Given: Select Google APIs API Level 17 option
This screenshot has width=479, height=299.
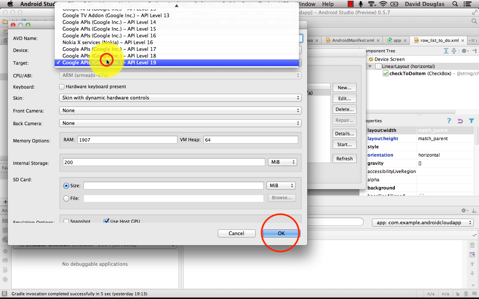Looking at the screenshot, I should point(177,49).
